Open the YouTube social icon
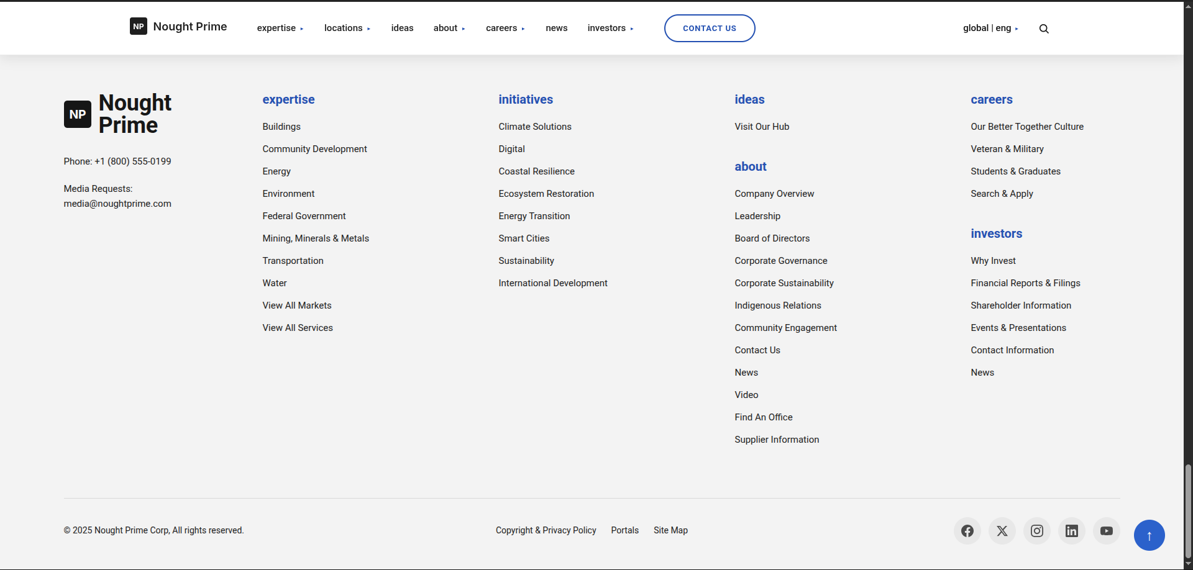The height and width of the screenshot is (570, 1193). coord(1106,531)
